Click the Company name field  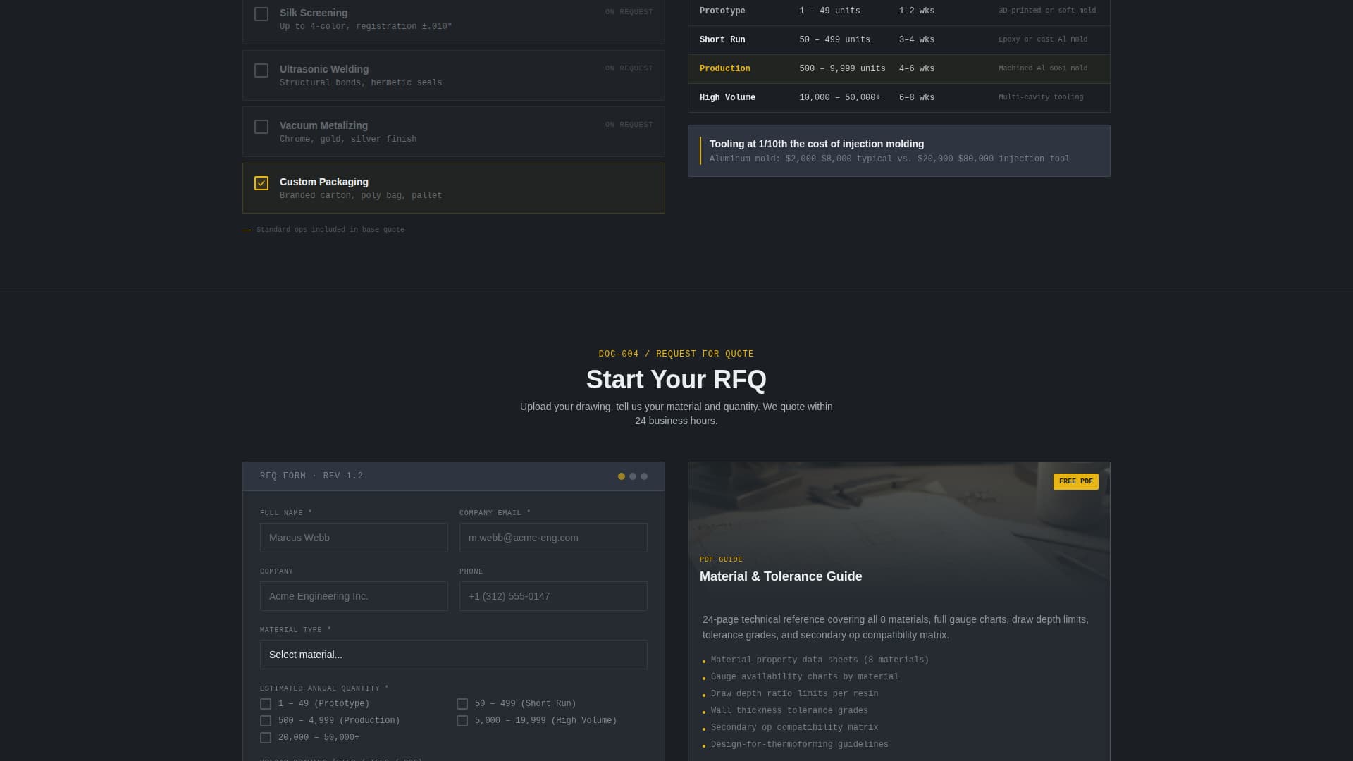click(354, 595)
